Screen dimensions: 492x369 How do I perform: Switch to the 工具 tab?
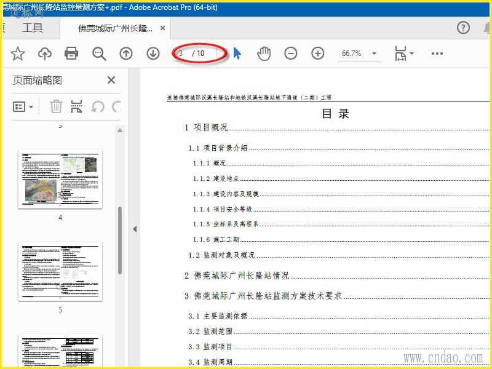[x=33, y=28]
